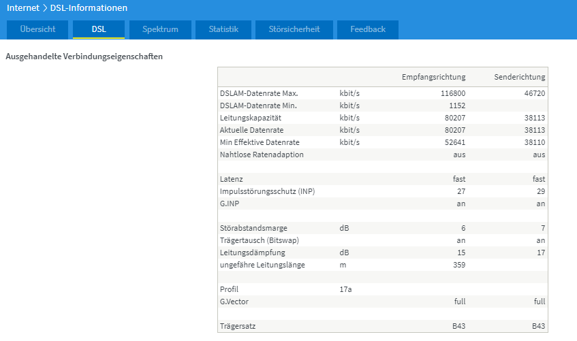Select Aktuelle Datenrate receive value 80207
The height and width of the screenshot is (341, 577).
455,130
